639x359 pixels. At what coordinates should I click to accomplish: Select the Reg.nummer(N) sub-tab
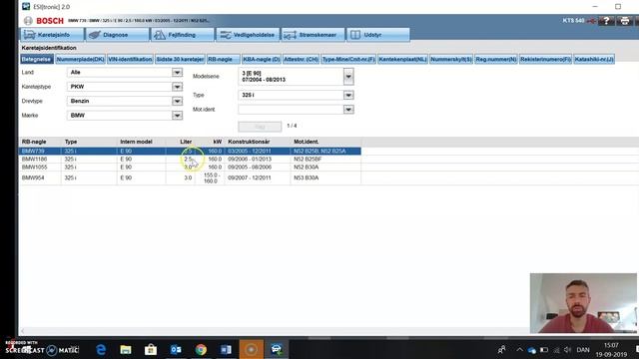[496, 60]
